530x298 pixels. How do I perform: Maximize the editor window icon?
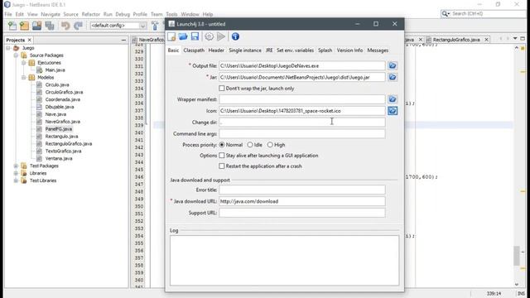[523, 39]
